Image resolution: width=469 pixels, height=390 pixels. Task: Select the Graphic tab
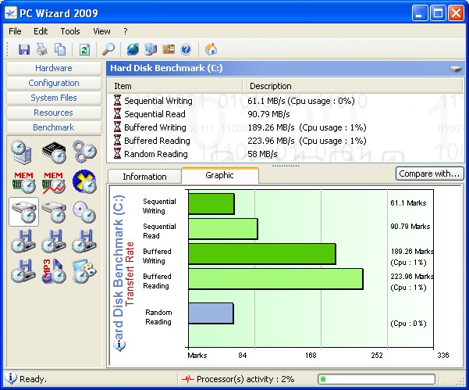click(219, 175)
